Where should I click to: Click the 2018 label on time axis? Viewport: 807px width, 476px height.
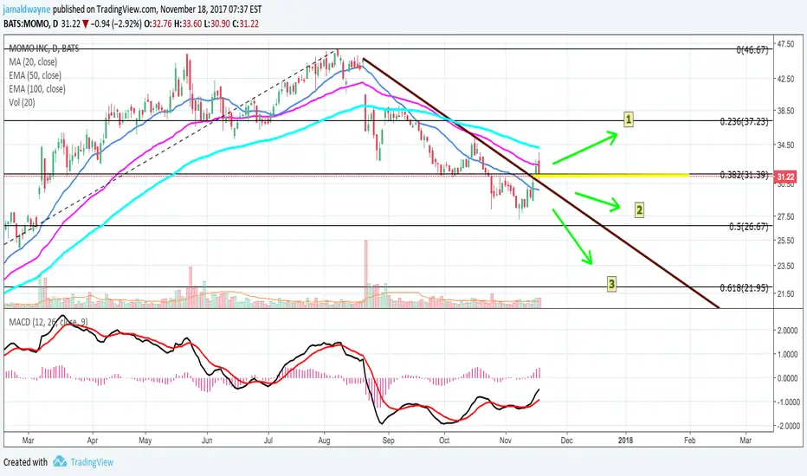coord(625,441)
